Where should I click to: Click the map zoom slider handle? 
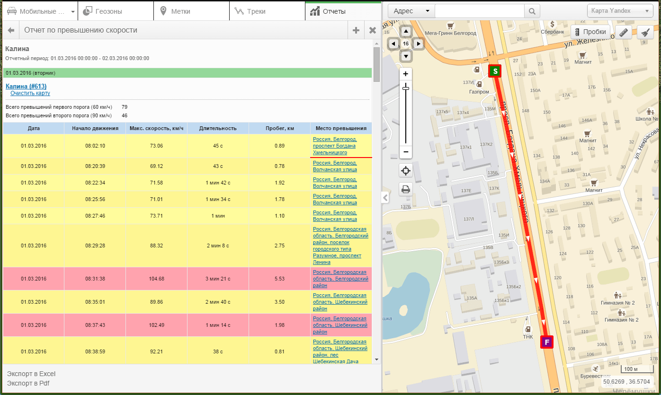pos(406,88)
